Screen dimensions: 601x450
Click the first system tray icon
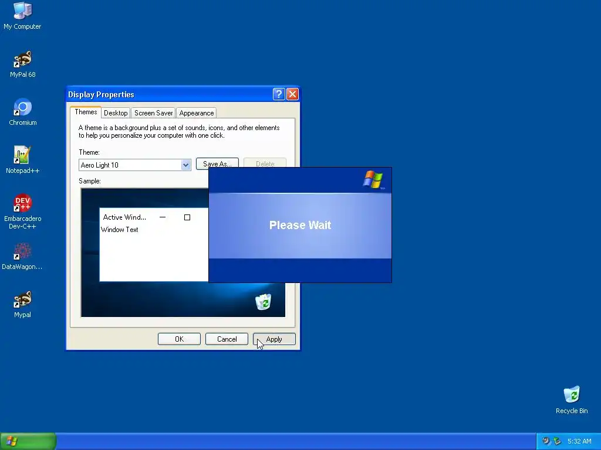(546, 441)
